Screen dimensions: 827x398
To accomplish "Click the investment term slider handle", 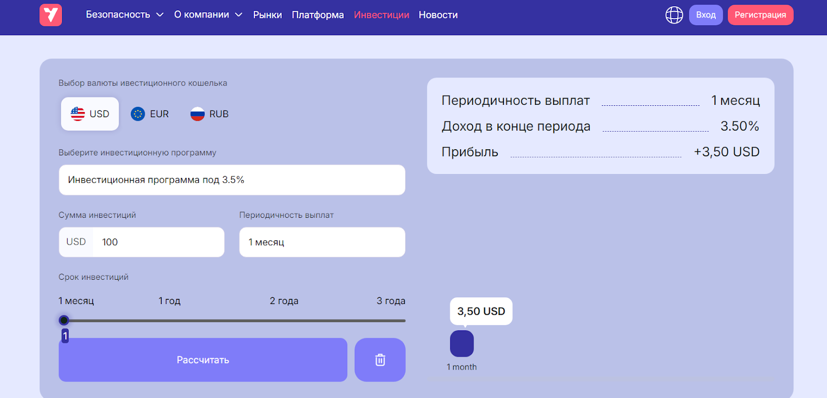I will 64,321.
